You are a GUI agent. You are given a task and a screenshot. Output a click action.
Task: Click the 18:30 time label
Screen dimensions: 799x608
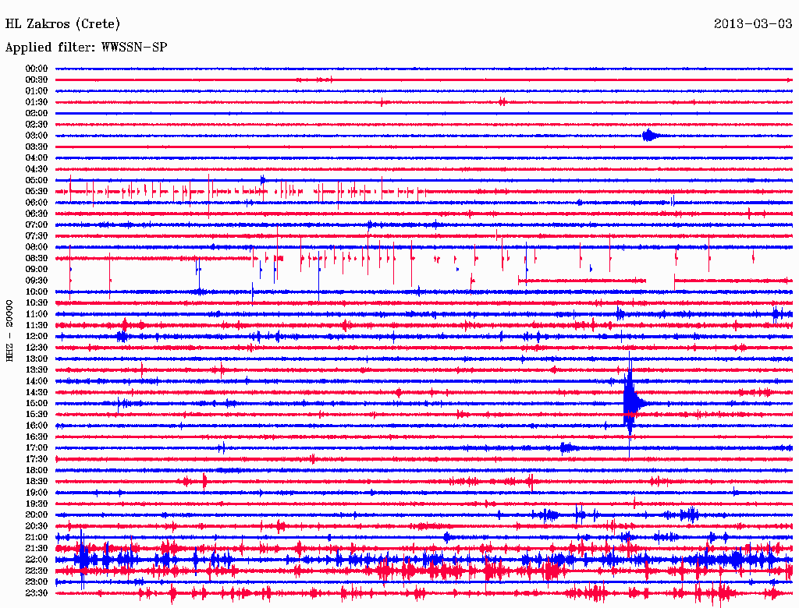pos(37,482)
